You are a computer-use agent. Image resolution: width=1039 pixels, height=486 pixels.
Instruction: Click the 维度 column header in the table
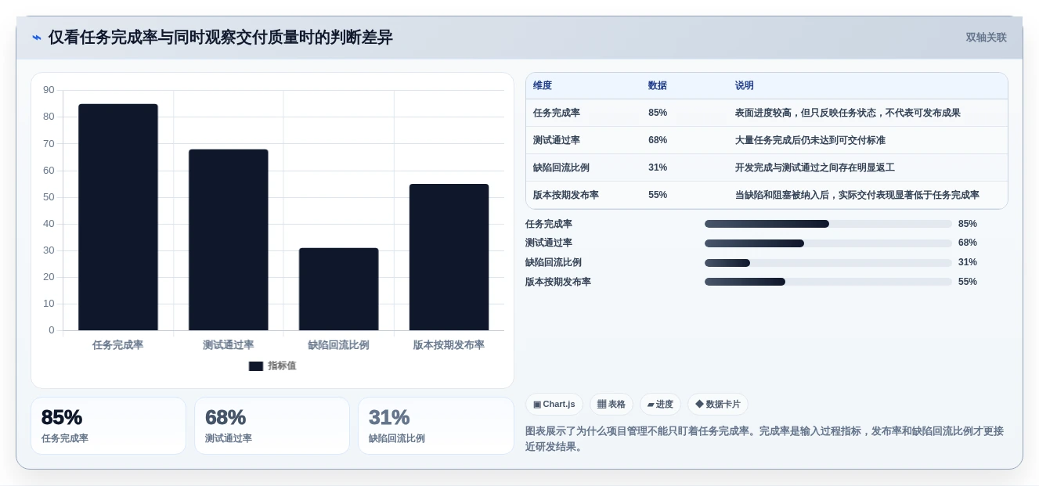[x=543, y=86]
